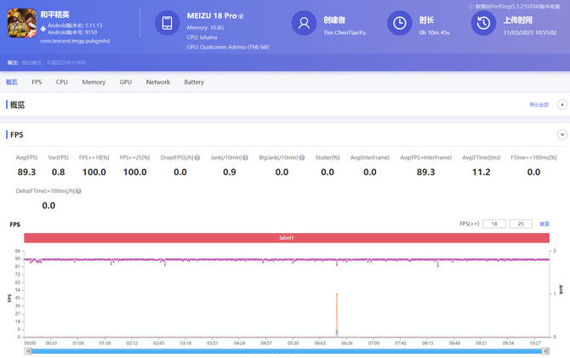570x358 pixels.
Task: Click the game app icon thumbnail
Action: tap(22, 23)
